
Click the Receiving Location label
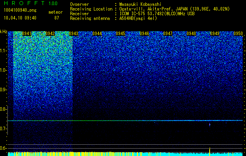click(x=91, y=9)
